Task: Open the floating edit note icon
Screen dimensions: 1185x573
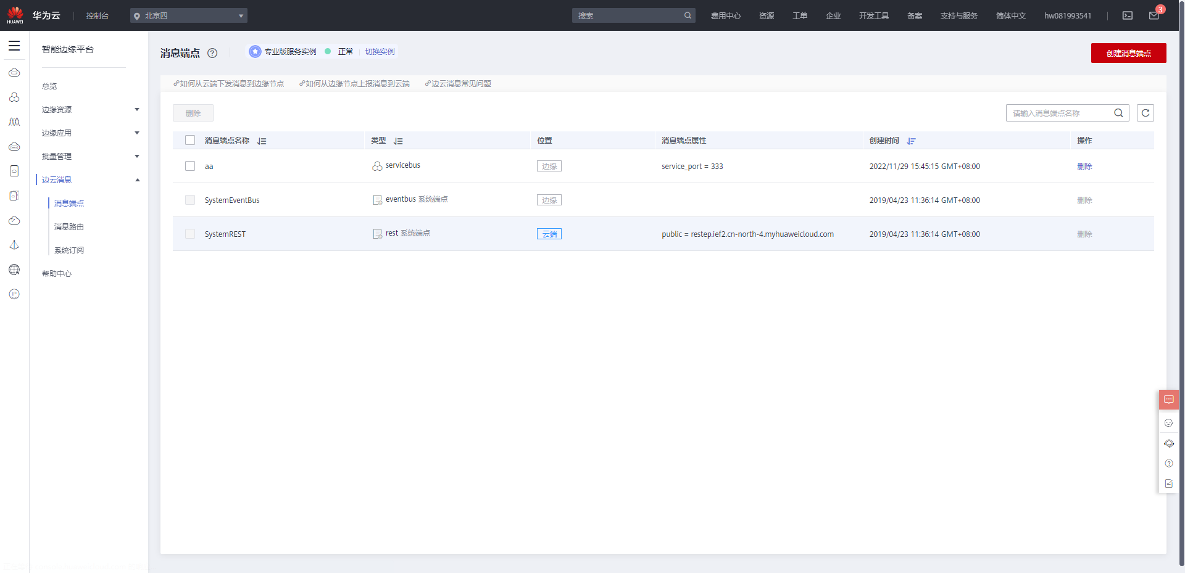Action: pyautogui.click(x=1169, y=484)
